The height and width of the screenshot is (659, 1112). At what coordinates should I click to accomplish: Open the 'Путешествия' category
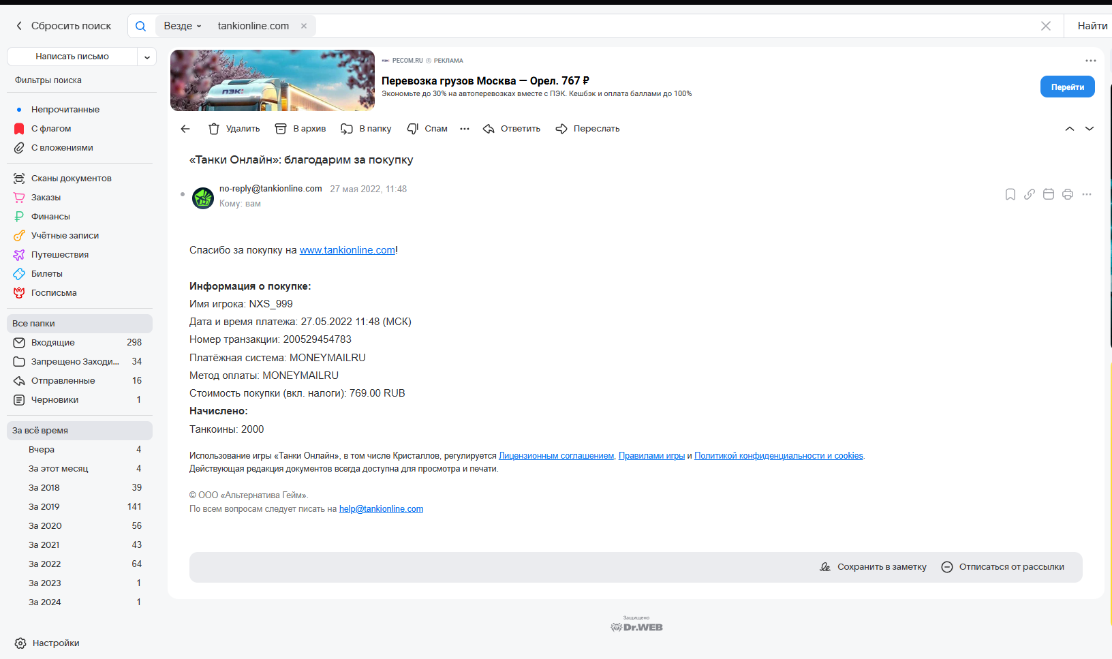[60, 255]
